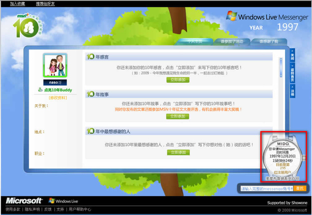Click the 地点 profile label
The width and height of the screenshot is (312, 215).
point(40,132)
